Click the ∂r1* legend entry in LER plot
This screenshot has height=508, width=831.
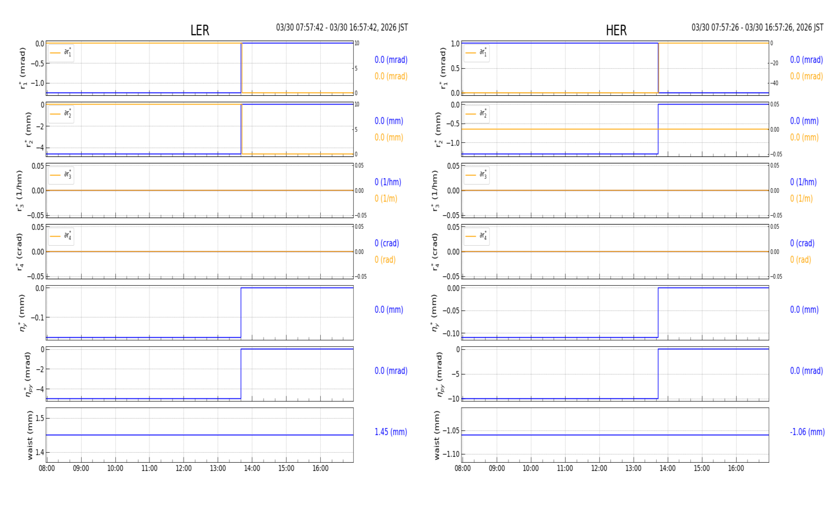[61, 53]
